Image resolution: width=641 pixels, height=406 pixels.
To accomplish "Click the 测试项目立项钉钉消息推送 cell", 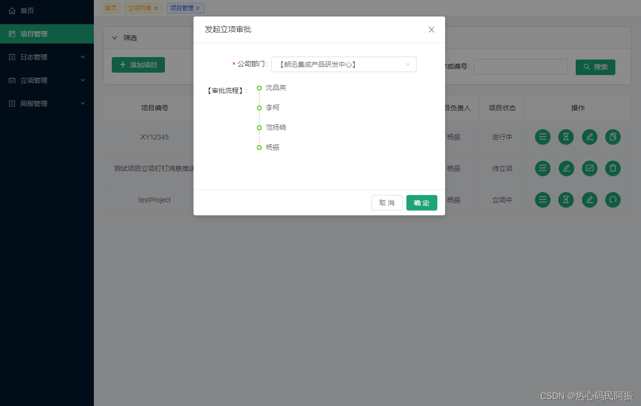I will tap(153, 168).
